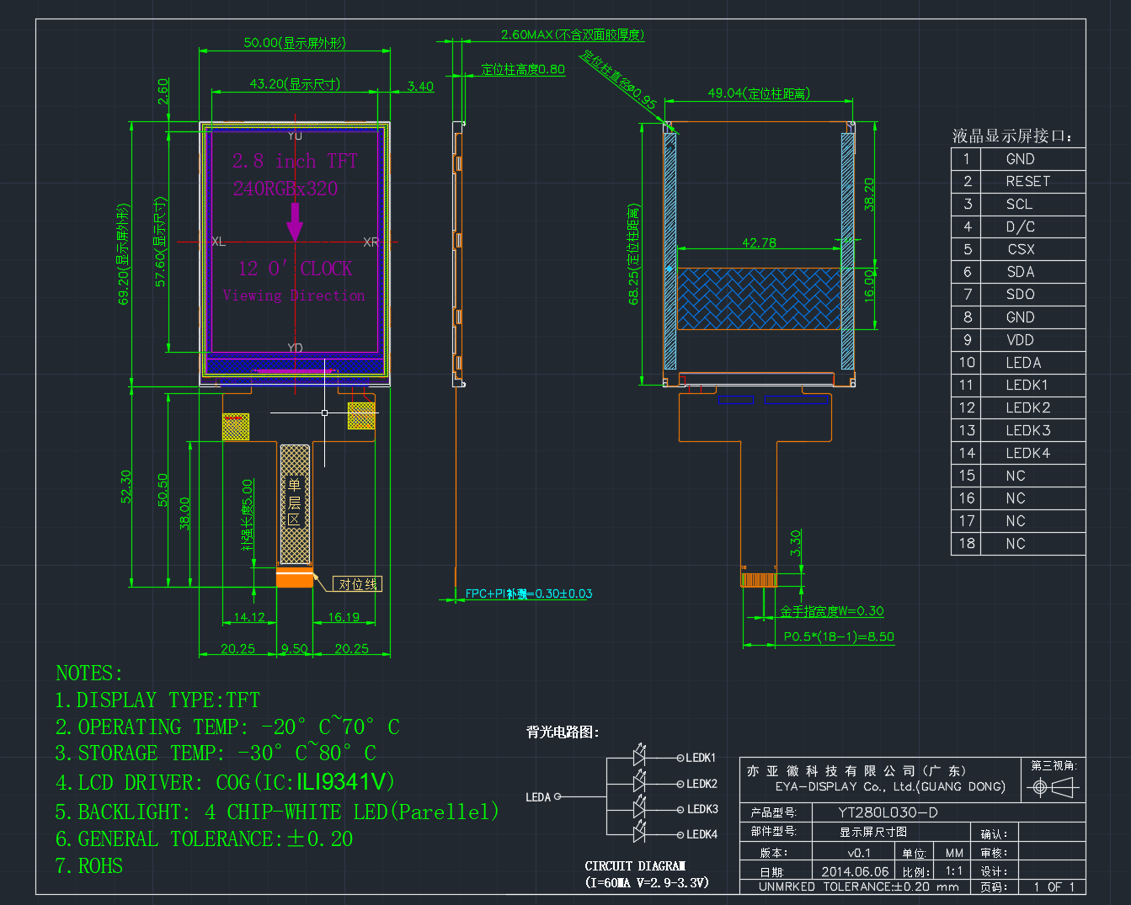Select the "2014.06.06" date cell
The width and height of the screenshot is (1131, 905).
tap(855, 872)
